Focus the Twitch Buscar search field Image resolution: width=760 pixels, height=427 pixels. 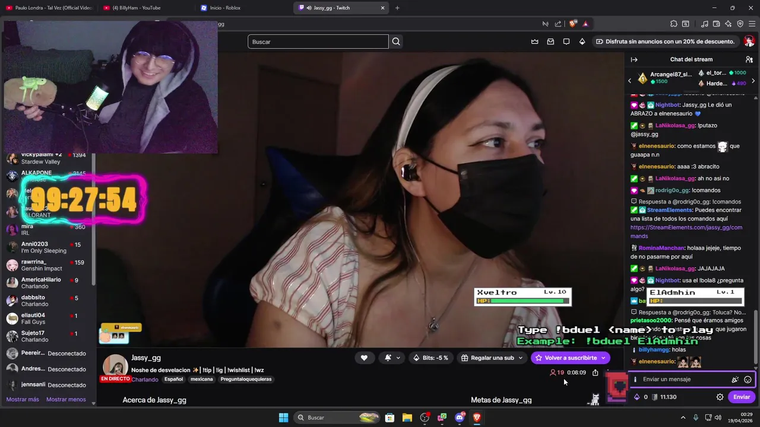(318, 42)
